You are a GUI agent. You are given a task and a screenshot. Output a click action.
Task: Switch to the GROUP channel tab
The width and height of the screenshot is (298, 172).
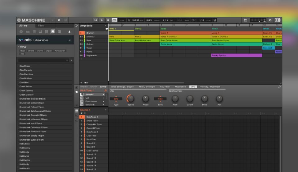[x=94, y=87]
